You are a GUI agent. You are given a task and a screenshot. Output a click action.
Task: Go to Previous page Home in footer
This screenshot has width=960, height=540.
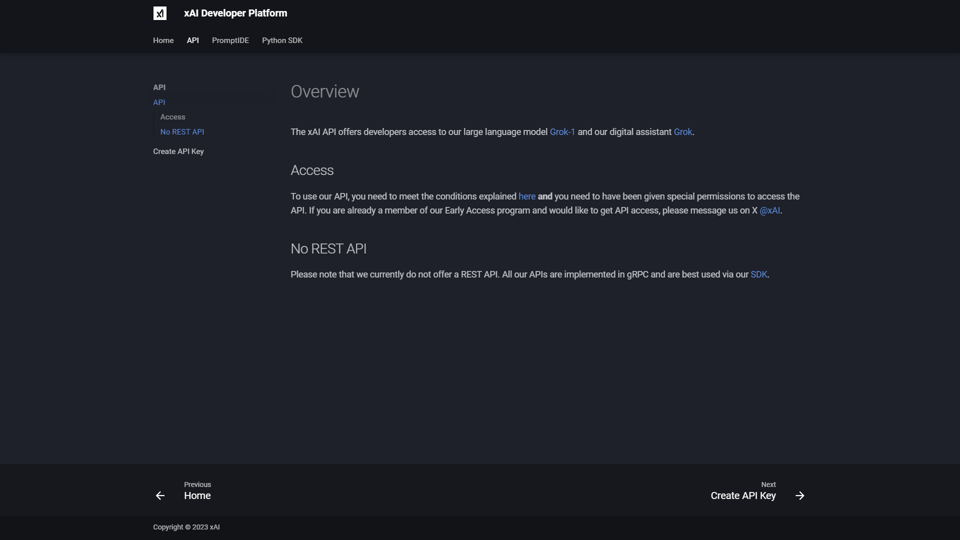point(197,491)
